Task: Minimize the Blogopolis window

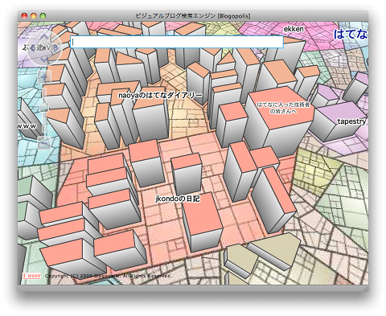Action: pos(34,16)
